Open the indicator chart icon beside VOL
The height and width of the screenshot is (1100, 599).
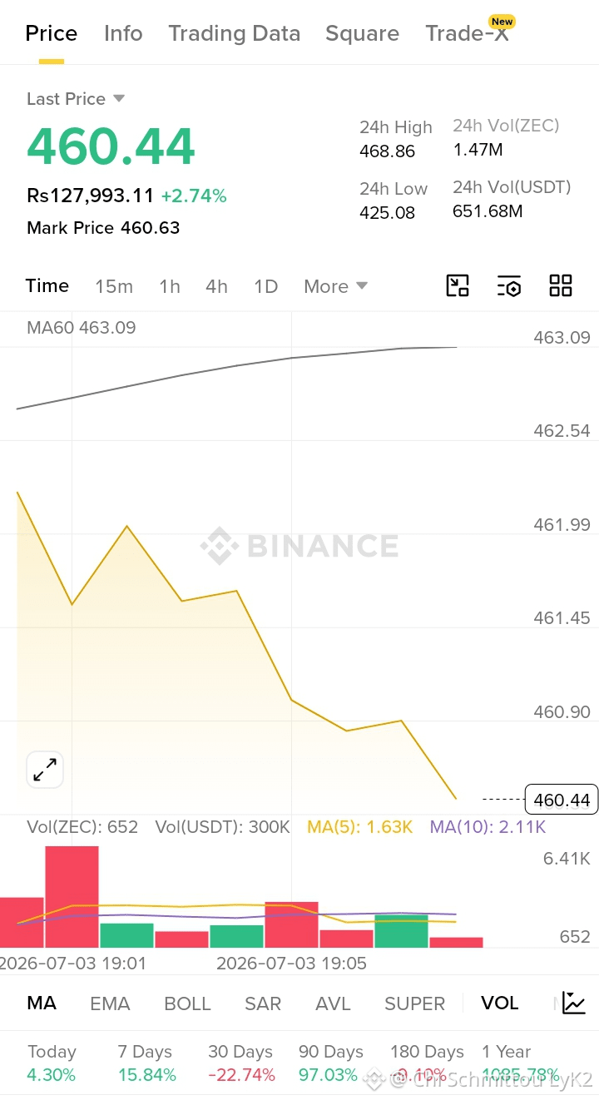[x=574, y=1003]
